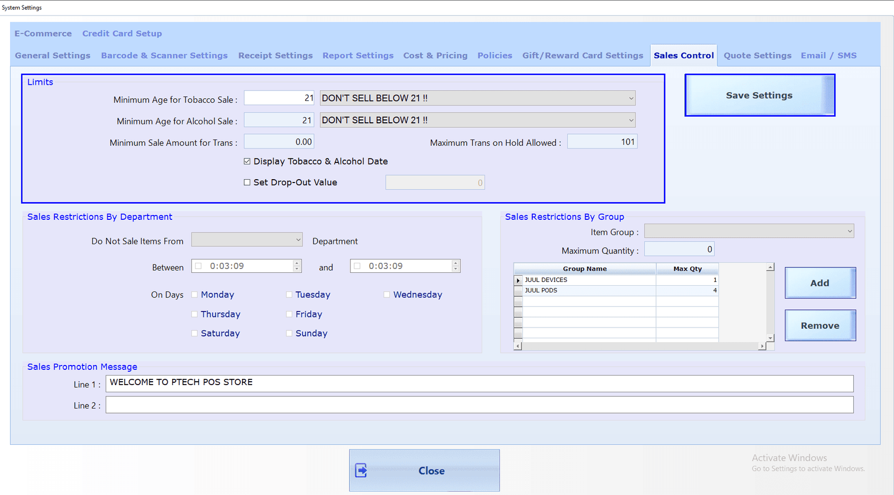The image size is (894, 495).
Task: Click JUUL PODS row header cell
Action: click(x=518, y=291)
